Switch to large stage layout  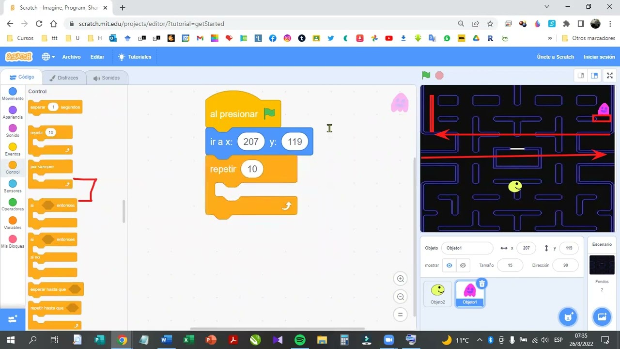tap(594, 75)
